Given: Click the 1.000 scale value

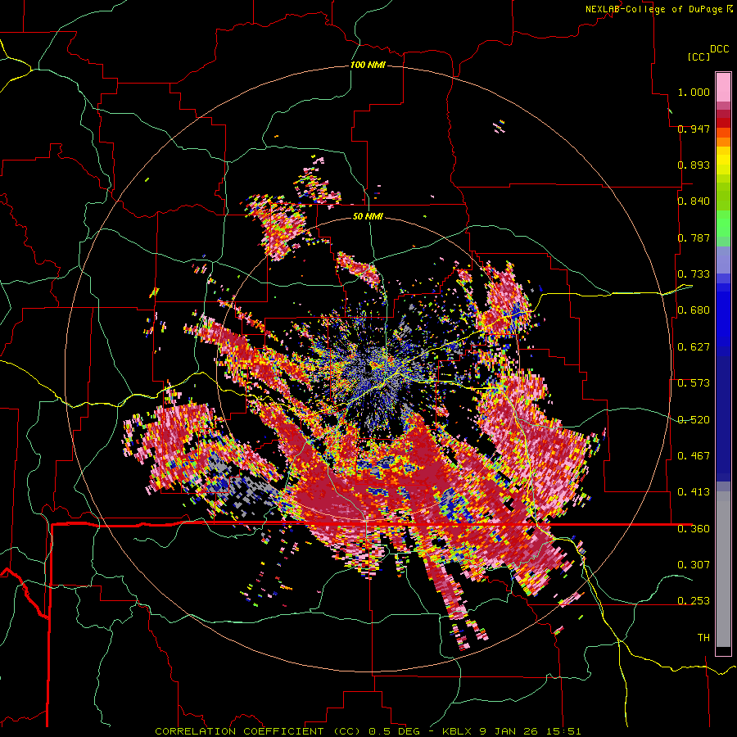Looking at the screenshot, I should tap(694, 92).
